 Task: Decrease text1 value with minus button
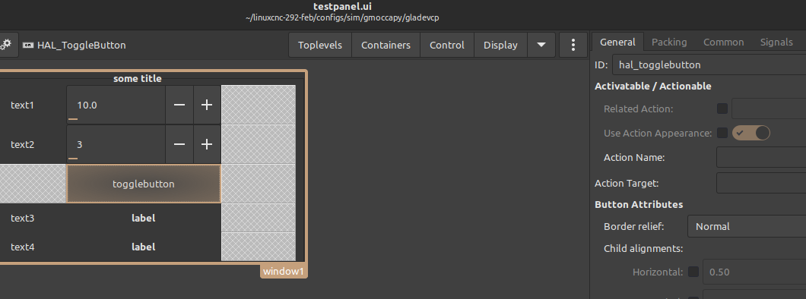179,105
